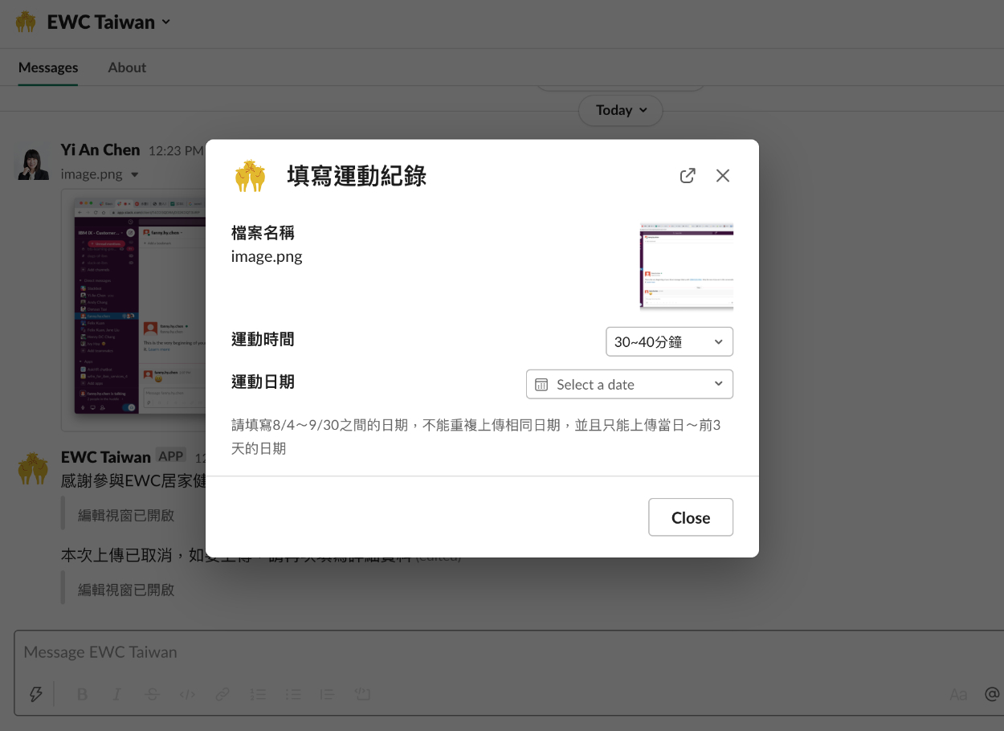Click the mention @ icon
1004x731 pixels.
click(x=992, y=694)
